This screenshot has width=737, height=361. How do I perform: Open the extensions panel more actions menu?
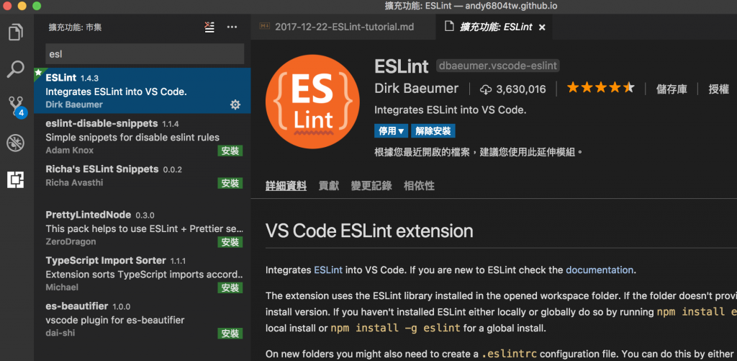[232, 27]
